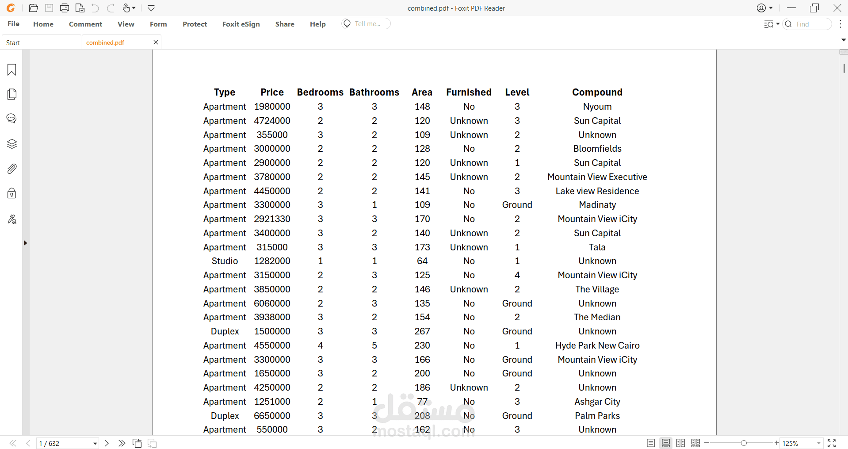This screenshot has height=449, width=848.
Task: Go to the next page
Action: (107, 443)
